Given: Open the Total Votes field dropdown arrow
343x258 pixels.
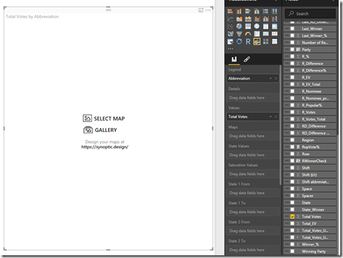Looking at the screenshot, I should click(x=271, y=116).
